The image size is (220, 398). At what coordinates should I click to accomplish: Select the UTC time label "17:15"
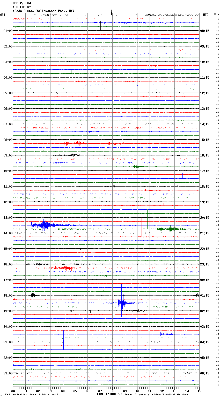(205, 171)
